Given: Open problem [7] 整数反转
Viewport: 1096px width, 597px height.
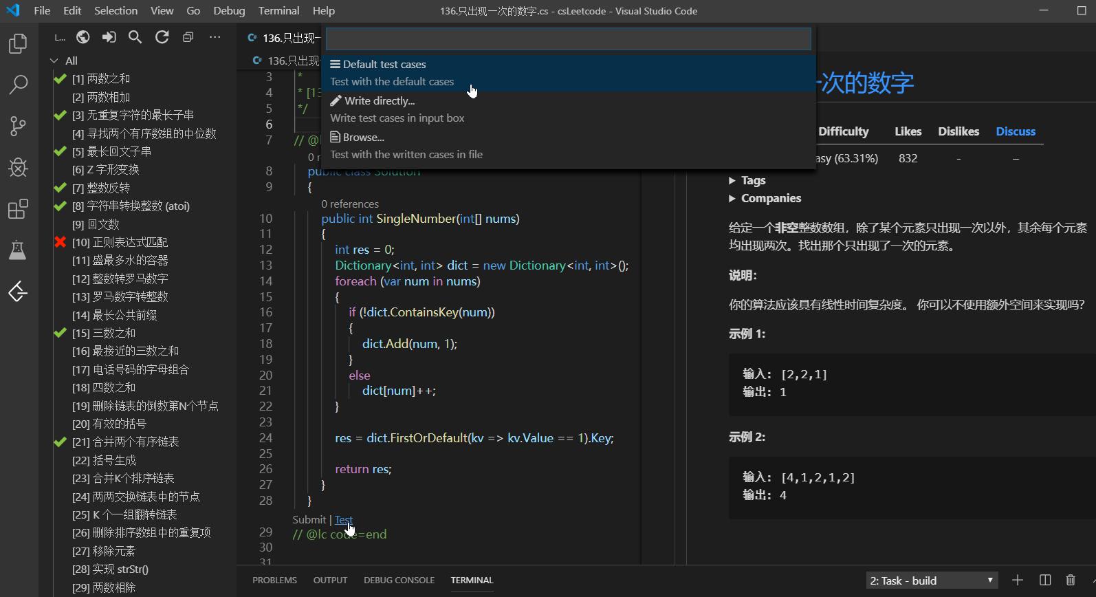Looking at the screenshot, I should (101, 188).
